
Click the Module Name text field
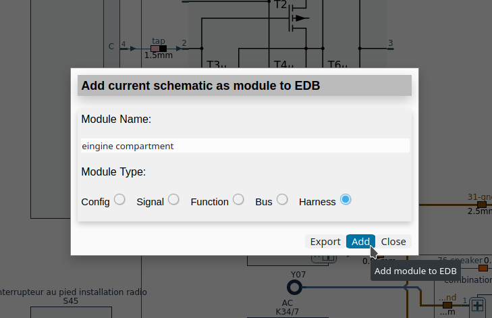[244, 146]
